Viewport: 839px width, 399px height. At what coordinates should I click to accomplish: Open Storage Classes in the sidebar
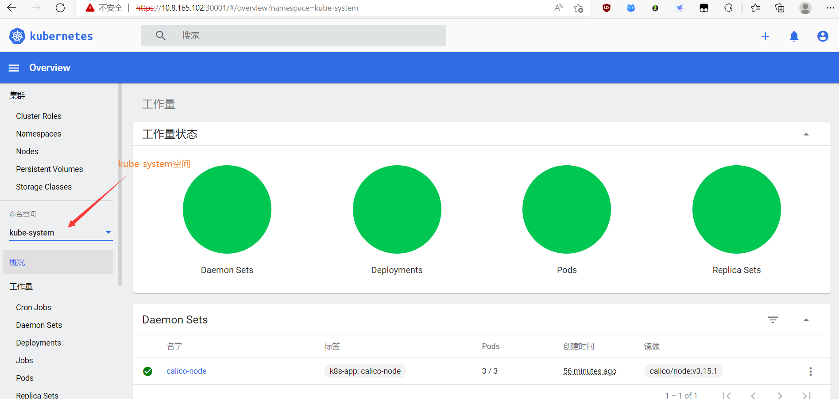point(44,187)
